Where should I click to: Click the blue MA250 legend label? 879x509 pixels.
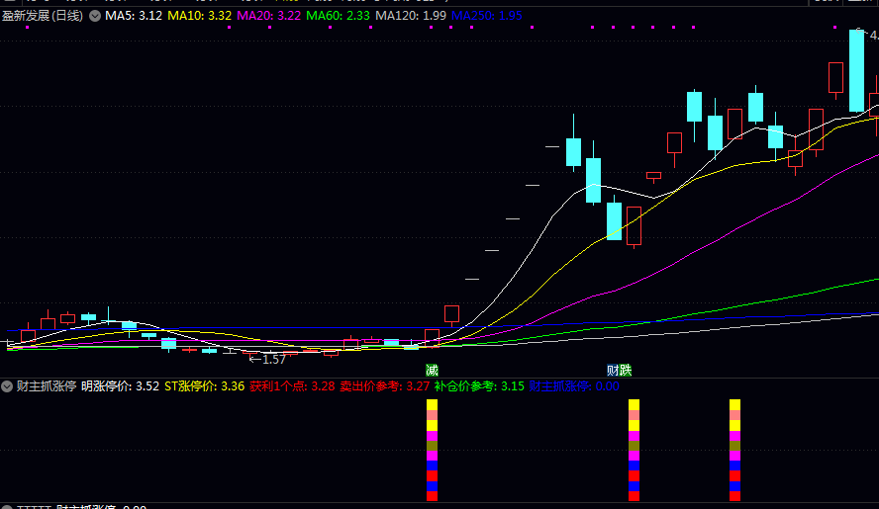tap(486, 16)
